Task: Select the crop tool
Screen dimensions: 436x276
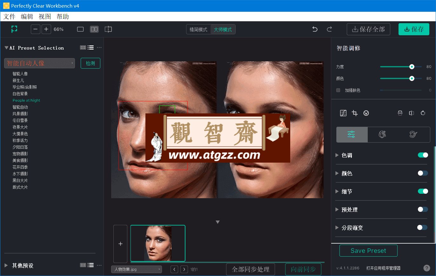Action: pyautogui.click(x=355, y=113)
